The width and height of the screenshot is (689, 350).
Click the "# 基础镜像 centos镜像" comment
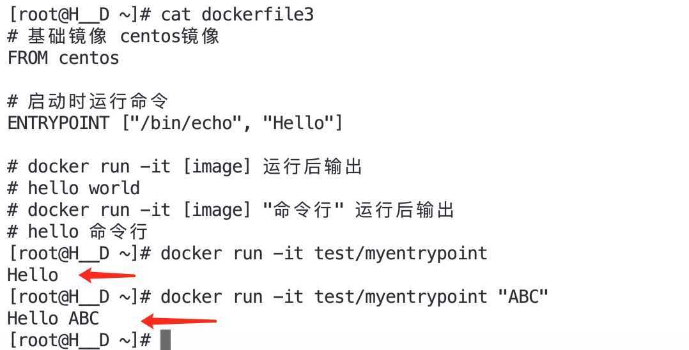pos(113,36)
